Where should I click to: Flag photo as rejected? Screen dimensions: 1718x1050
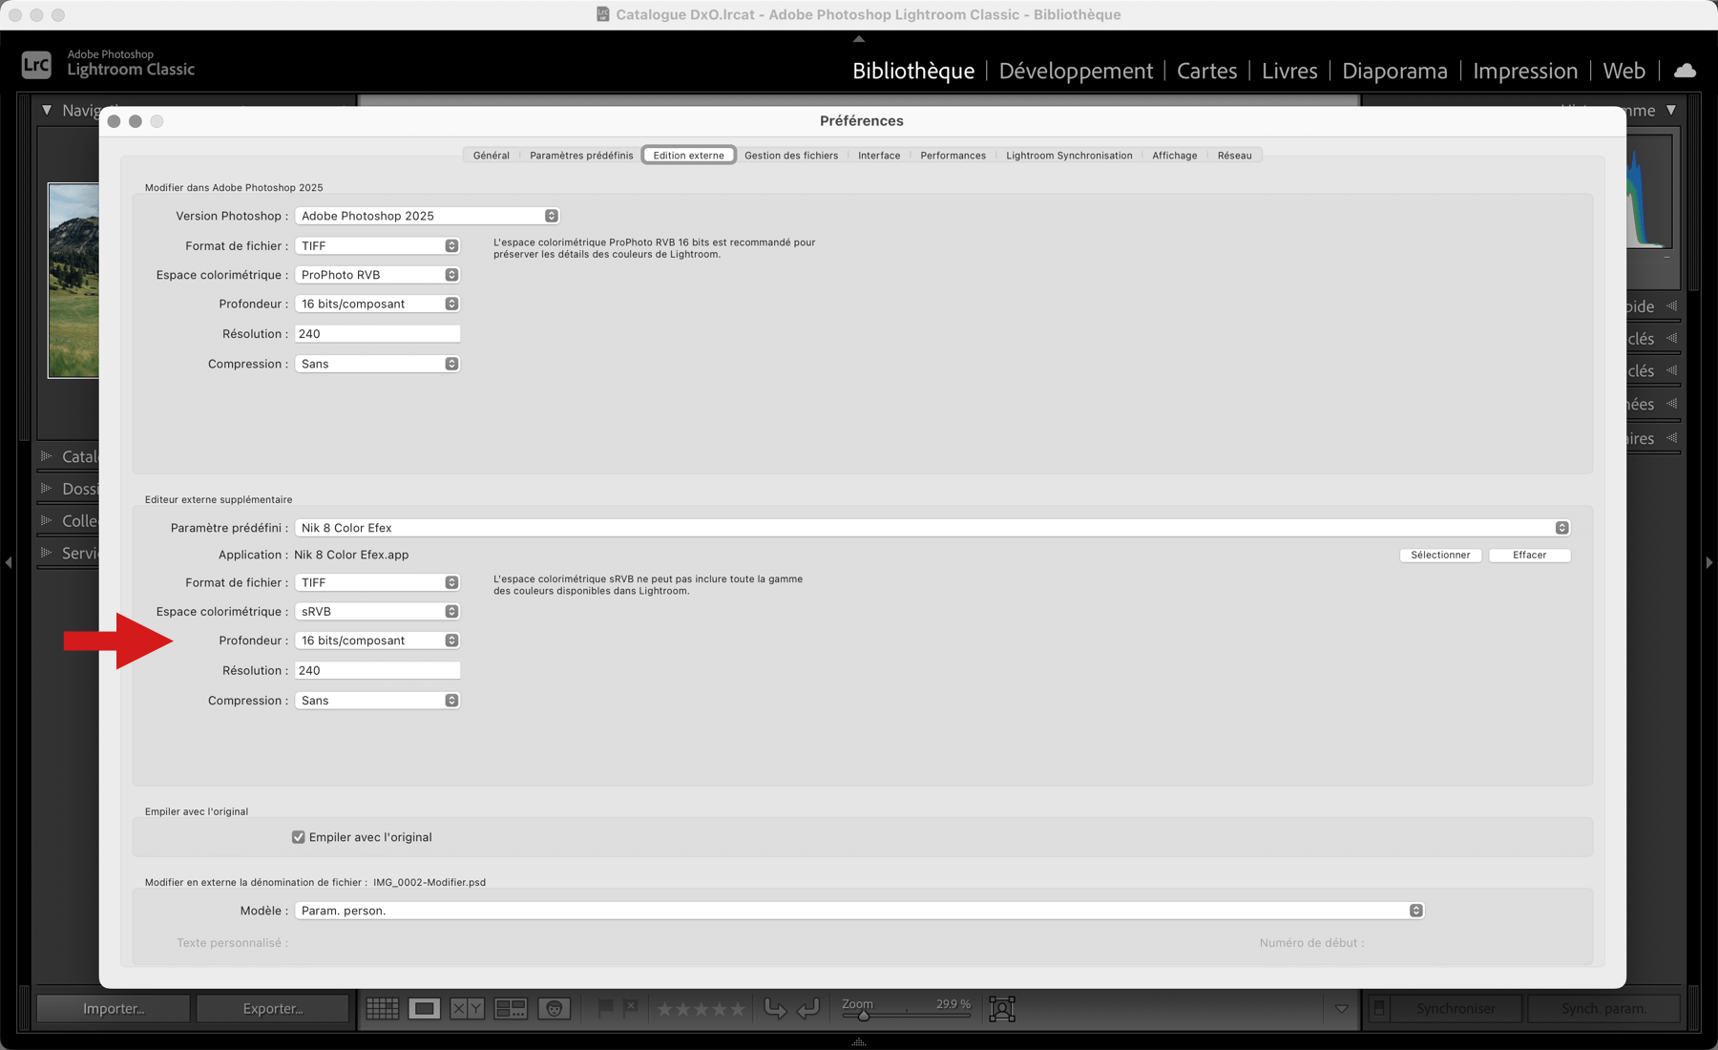click(630, 1007)
